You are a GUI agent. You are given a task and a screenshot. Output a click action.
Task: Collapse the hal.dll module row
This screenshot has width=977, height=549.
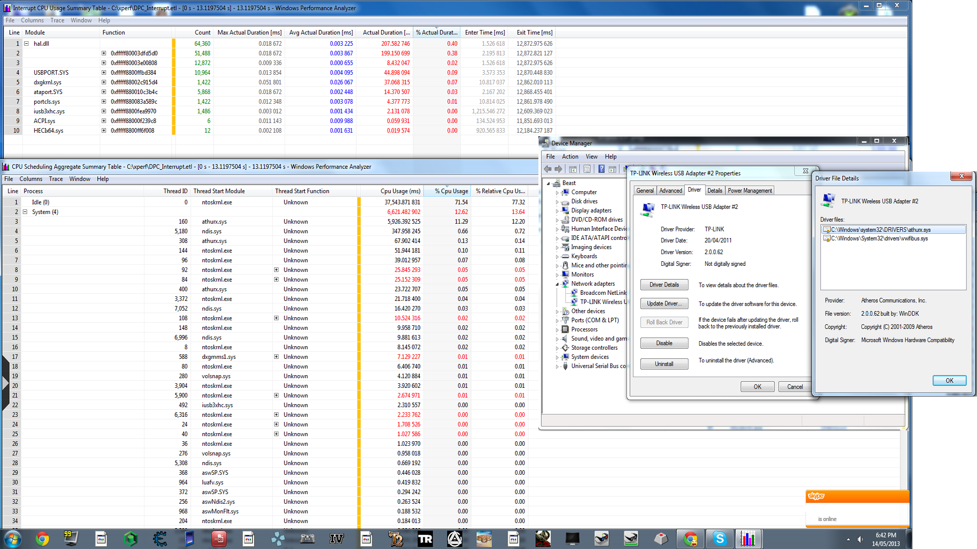26,44
